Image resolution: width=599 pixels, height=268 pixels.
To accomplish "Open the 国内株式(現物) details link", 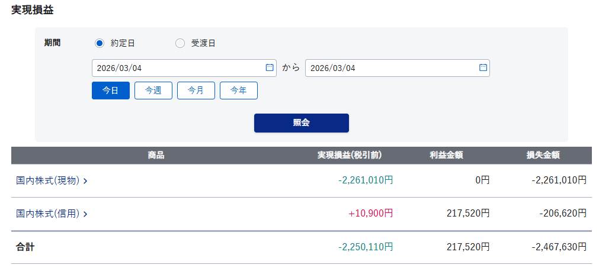I will [x=48, y=180].
